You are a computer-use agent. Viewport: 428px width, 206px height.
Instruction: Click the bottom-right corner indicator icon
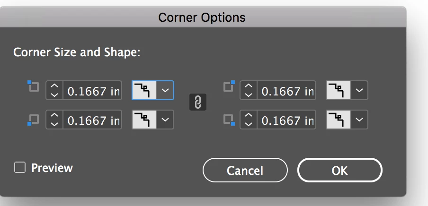[x=229, y=120]
